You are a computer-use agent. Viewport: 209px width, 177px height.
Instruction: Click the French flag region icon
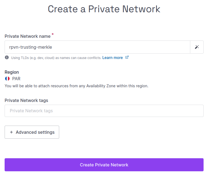tap(7, 79)
